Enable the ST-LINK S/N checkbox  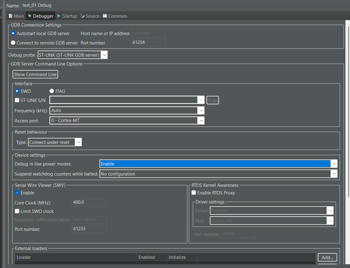click(17, 100)
